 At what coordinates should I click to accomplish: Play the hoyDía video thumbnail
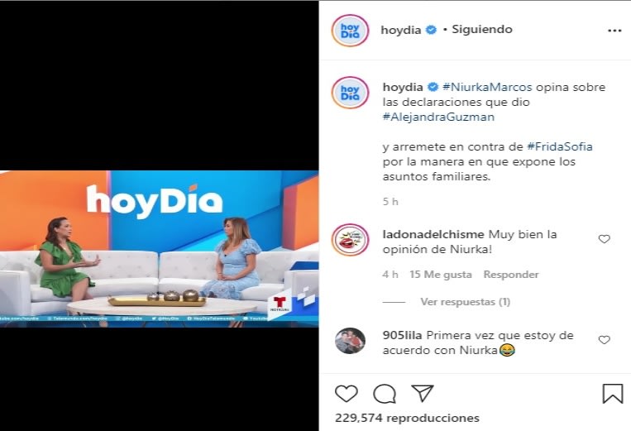160,249
